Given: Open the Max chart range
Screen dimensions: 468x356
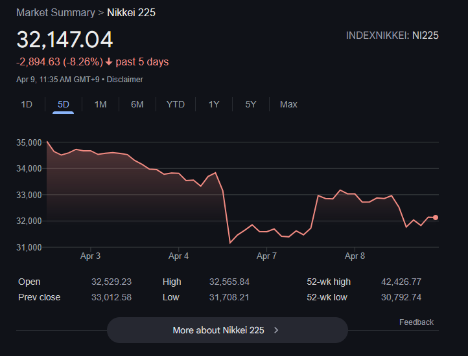Looking at the screenshot, I should [x=288, y=104].
